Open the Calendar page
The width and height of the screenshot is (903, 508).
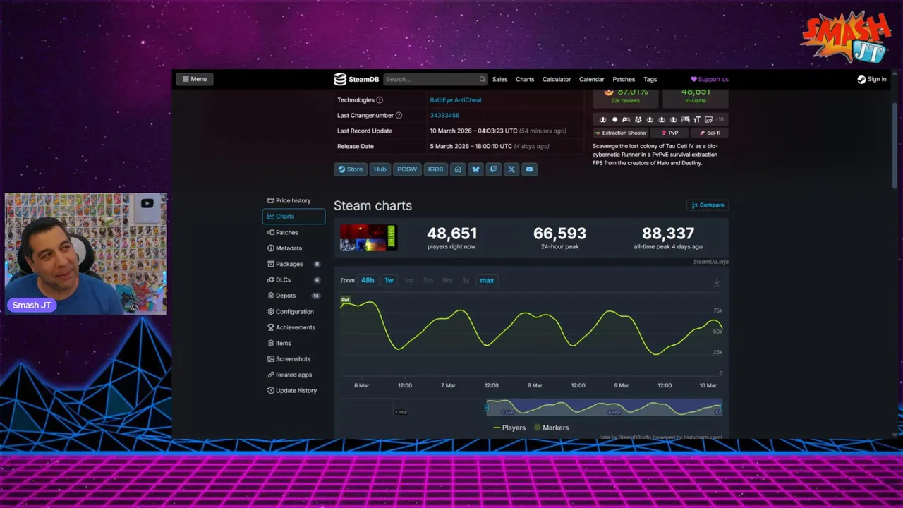[591, 79]
